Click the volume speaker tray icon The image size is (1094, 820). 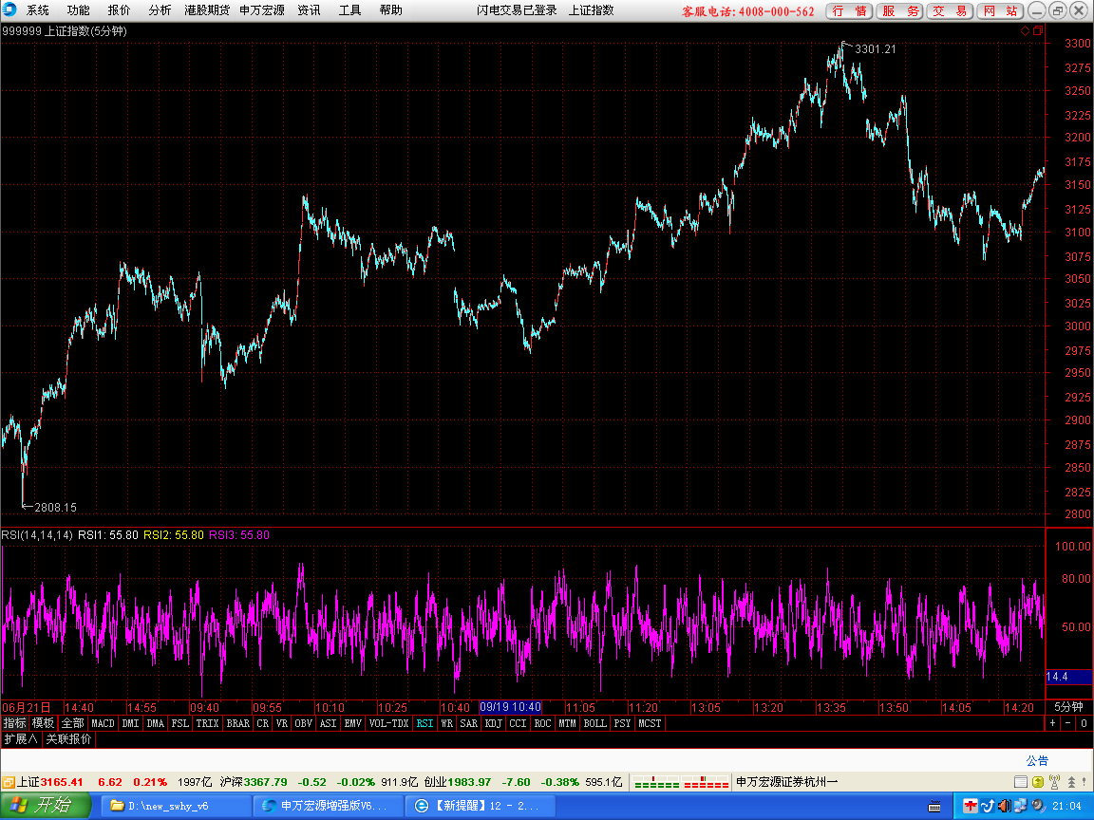[1004, 806]
